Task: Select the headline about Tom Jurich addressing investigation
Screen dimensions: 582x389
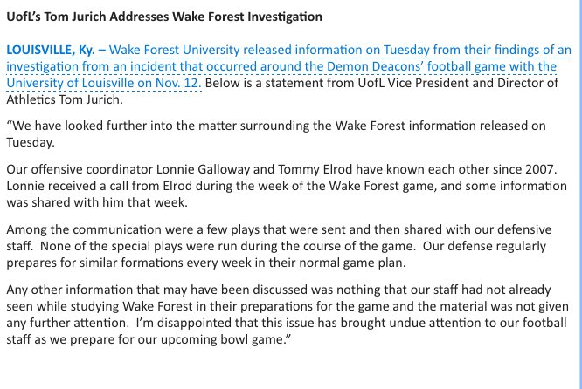Action: pyautogui.click(x=164, y=17)
